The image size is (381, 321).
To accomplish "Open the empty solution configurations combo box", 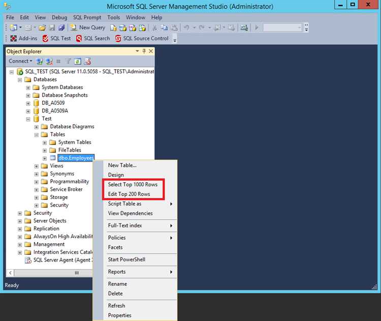I will click(x=282, y=27).
